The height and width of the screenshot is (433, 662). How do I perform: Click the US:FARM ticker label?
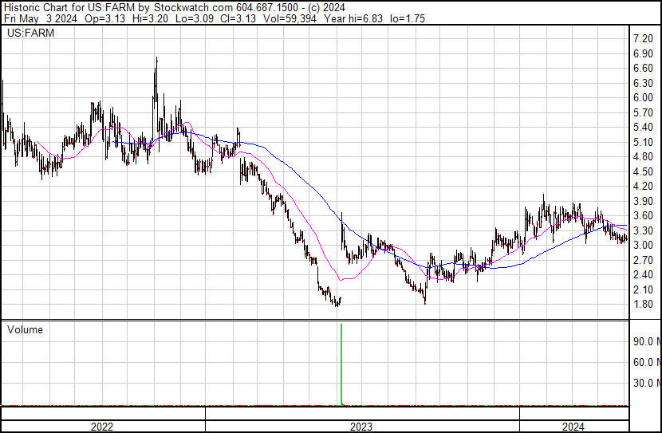pyautogui.click(x=26, y=33)
